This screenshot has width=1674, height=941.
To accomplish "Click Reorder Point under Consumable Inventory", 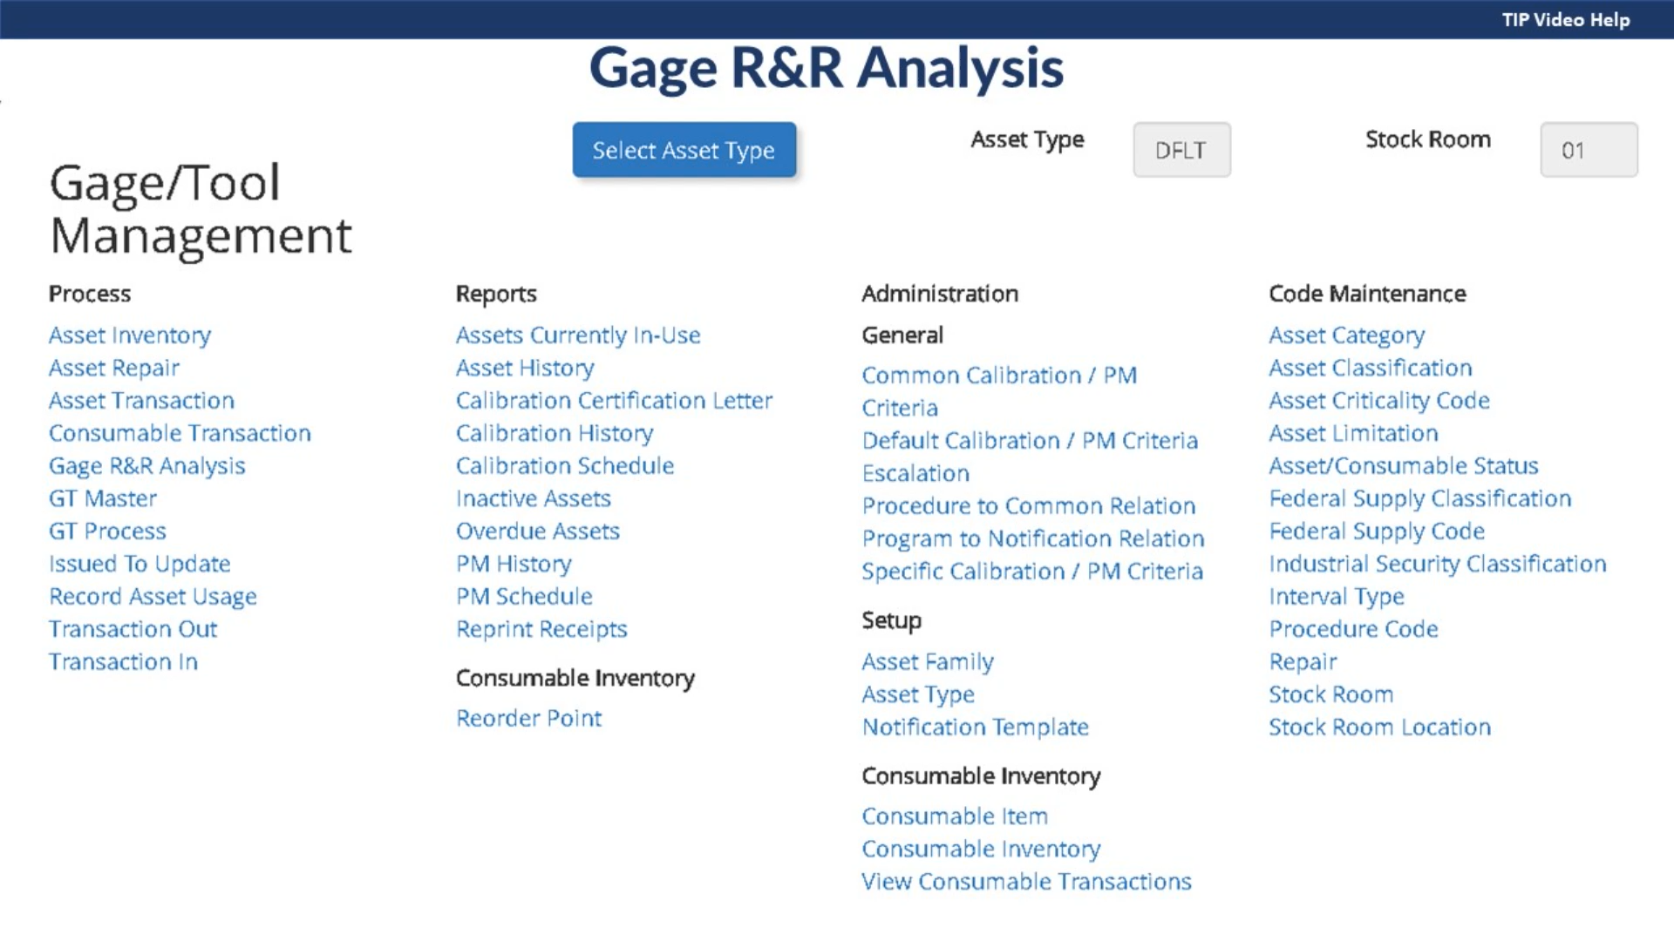I will (x=528, y=719).
